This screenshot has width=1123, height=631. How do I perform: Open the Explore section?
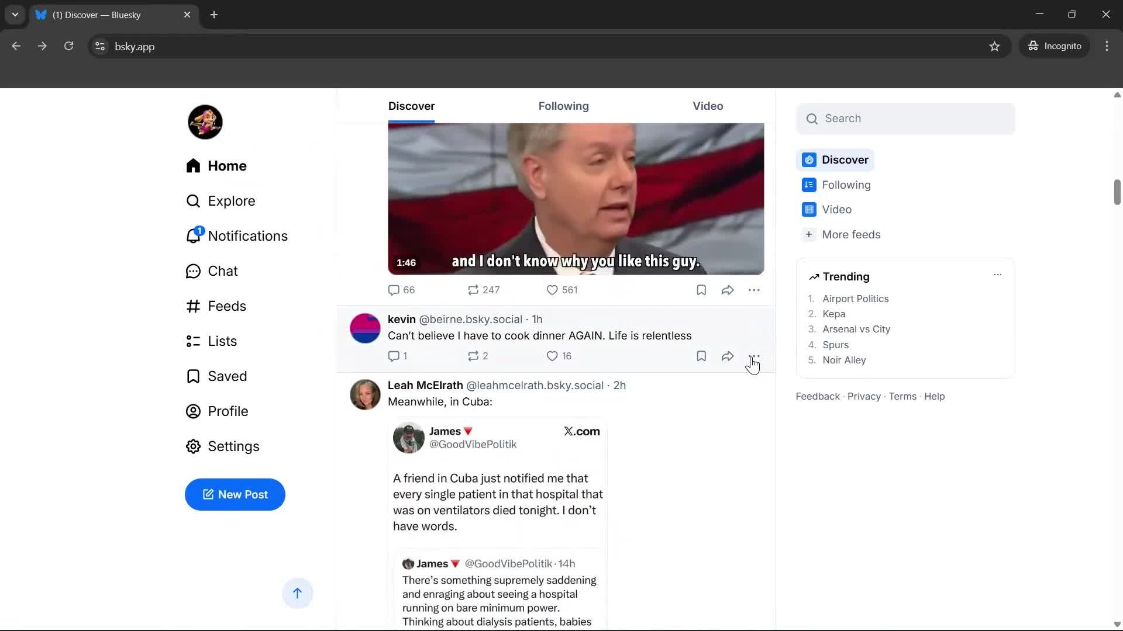pyautogui.click(x=232, y=200)
